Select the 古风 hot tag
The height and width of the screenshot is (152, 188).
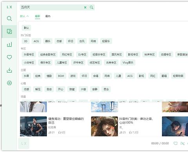pos(82,41)
